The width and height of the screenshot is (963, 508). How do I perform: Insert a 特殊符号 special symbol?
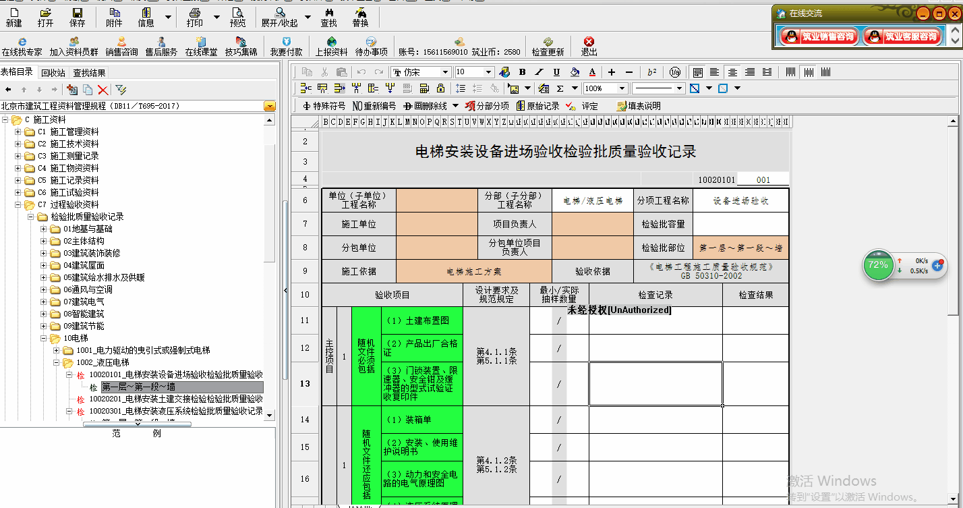(323, 106)
